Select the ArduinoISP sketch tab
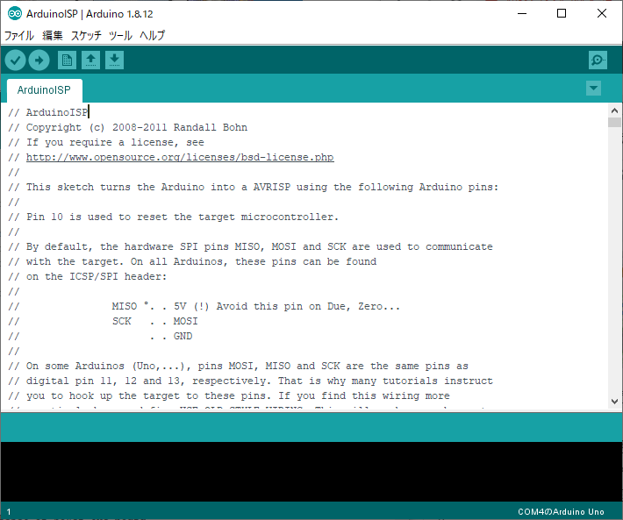 [x=44, y=90]
